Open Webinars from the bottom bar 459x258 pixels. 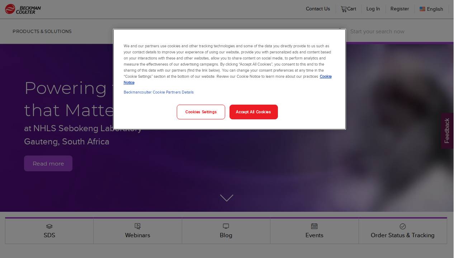(x=137, y=231)
